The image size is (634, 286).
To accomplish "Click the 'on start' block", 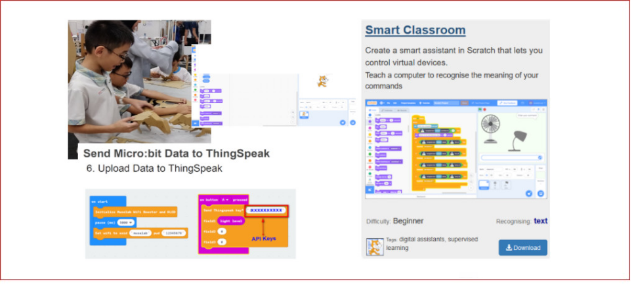I will point(99,201).
